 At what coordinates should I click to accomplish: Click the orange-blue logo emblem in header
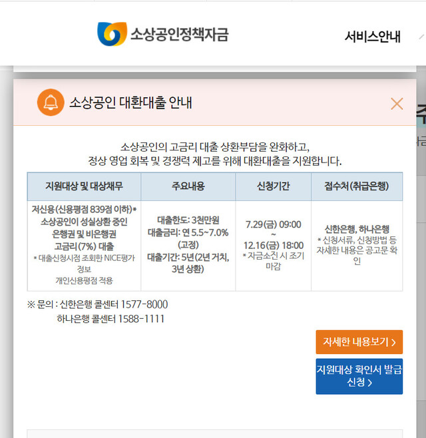coord(111,35)
